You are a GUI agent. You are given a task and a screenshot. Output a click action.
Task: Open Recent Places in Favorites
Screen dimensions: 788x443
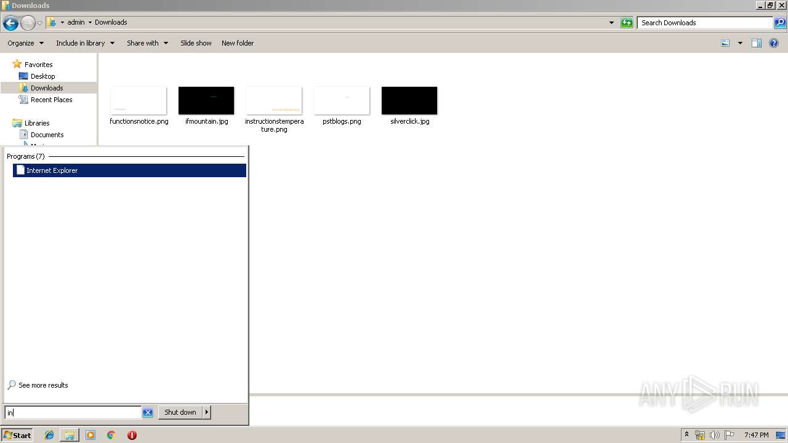click(x=51, y=100)
